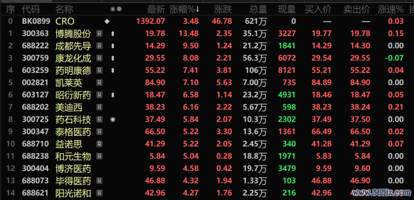Click sell price 66.50
The height and width of the screenshot is (200, 414).
361,132
